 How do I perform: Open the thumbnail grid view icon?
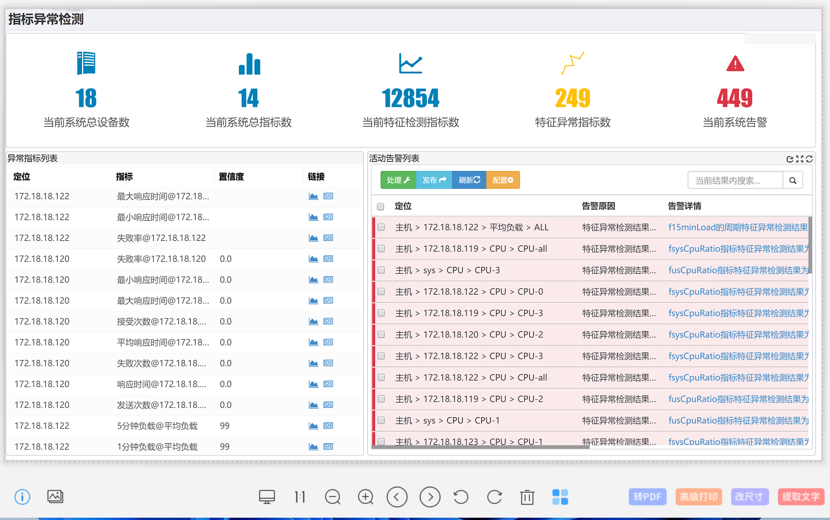560,497
